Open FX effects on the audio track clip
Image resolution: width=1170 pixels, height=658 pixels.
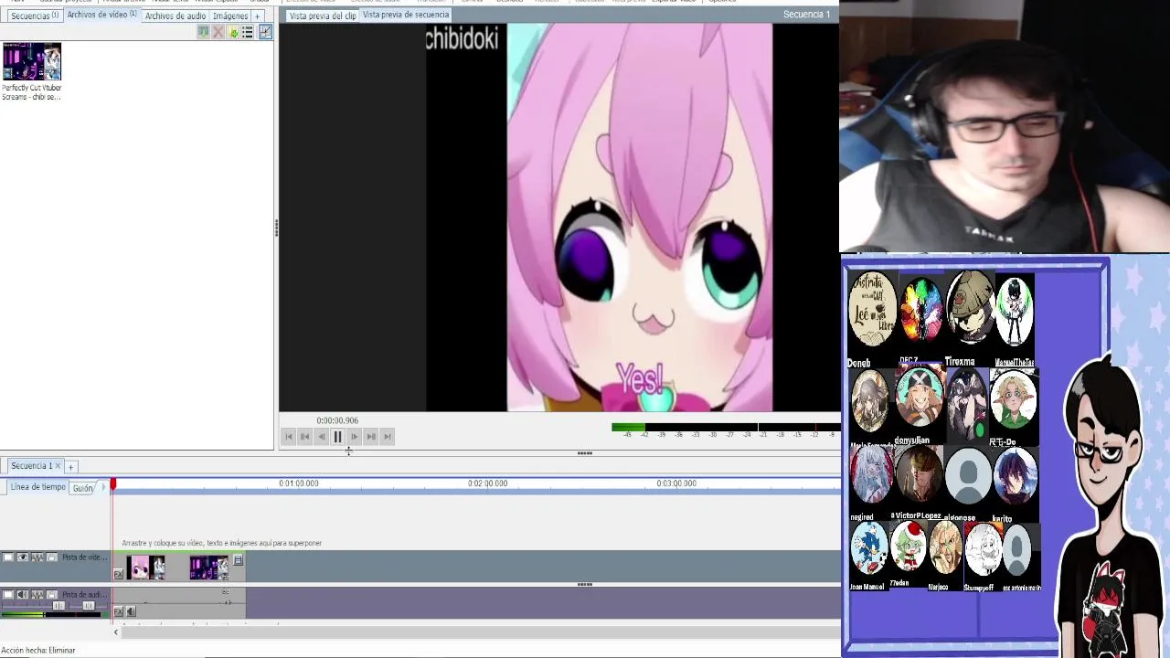pyautogui.click(x=118, y=611)
